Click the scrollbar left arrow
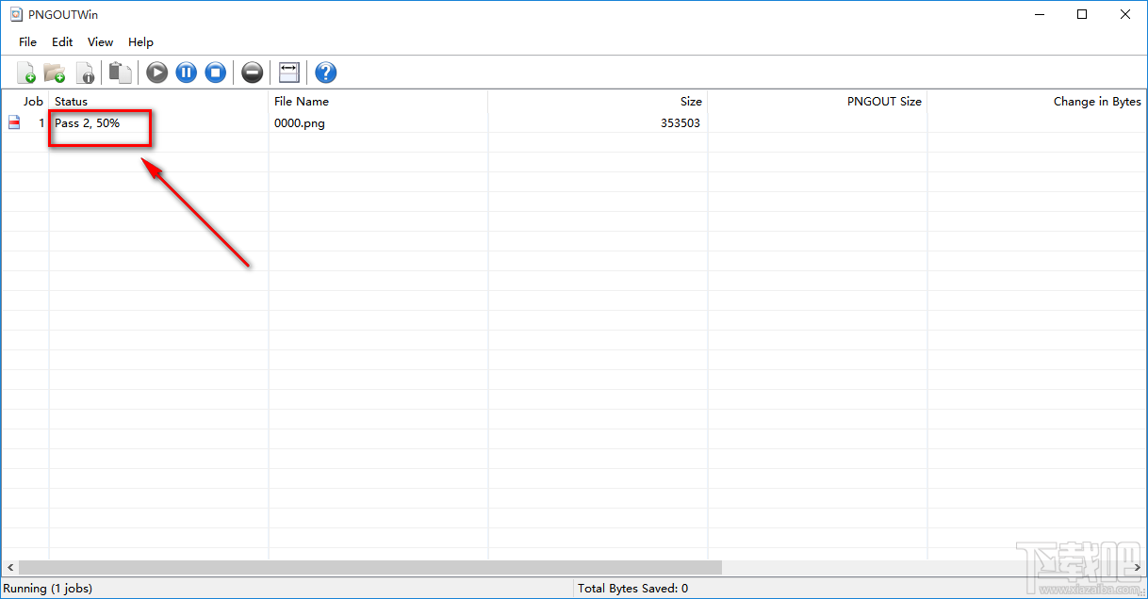This screenshot has height=599, width=1148. [9, 568]
